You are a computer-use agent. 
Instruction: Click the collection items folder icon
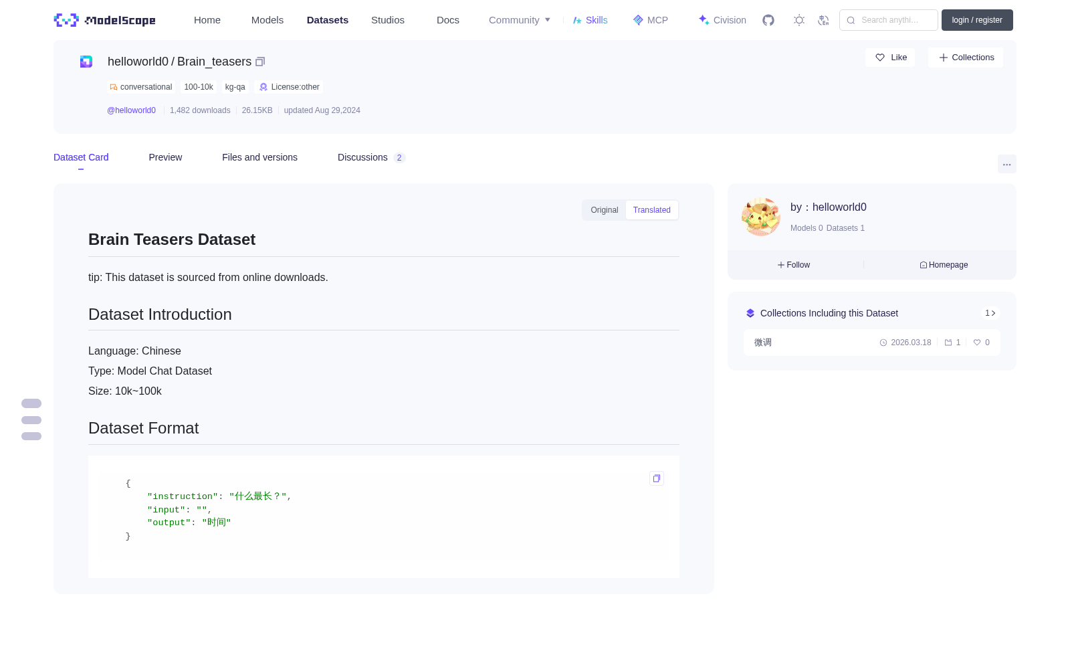point(948,343)
